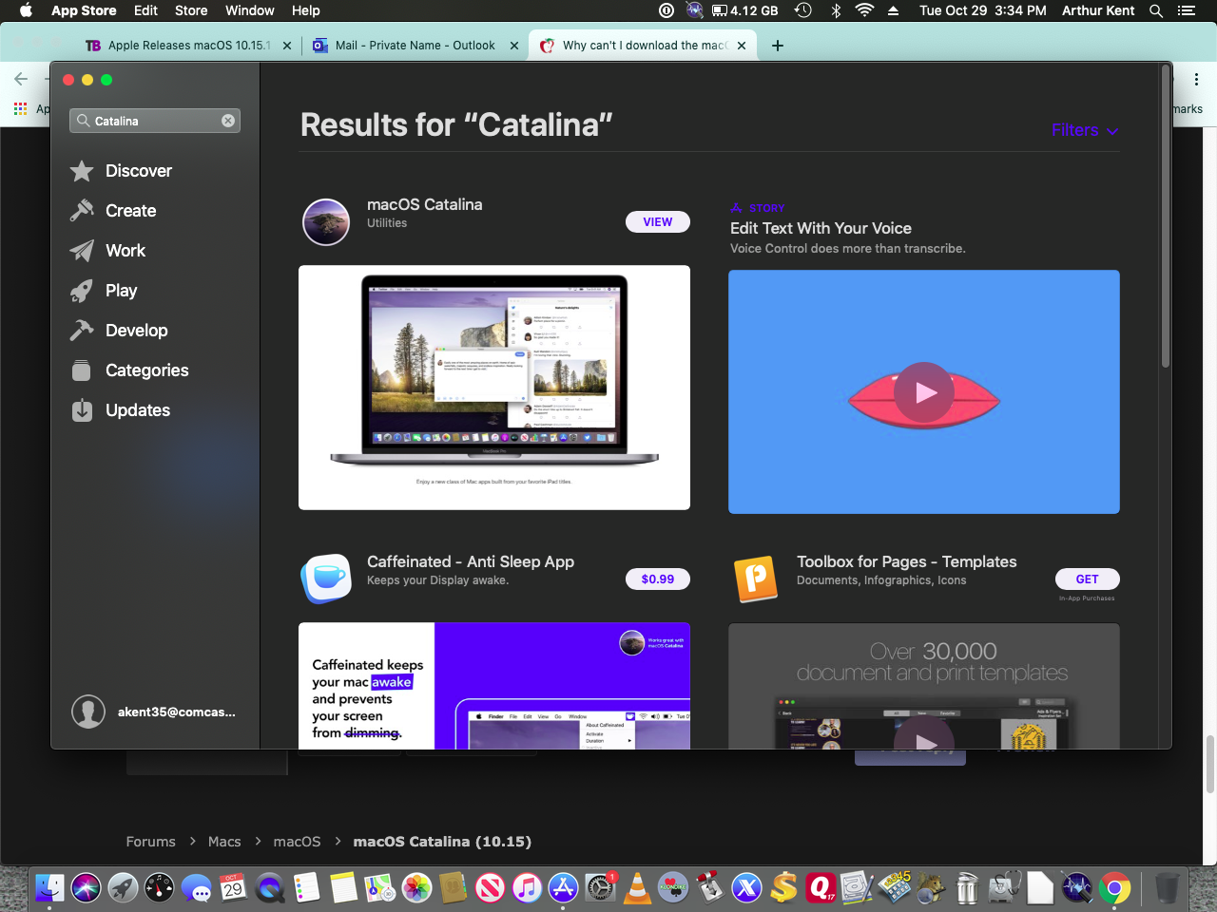Viewport: 1217px width, 912px height.
Task: Open Messages from the Dock
Action: tap(197, 888)
